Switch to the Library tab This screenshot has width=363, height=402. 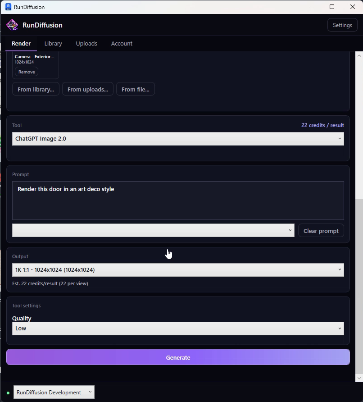[x=53, y=43]
